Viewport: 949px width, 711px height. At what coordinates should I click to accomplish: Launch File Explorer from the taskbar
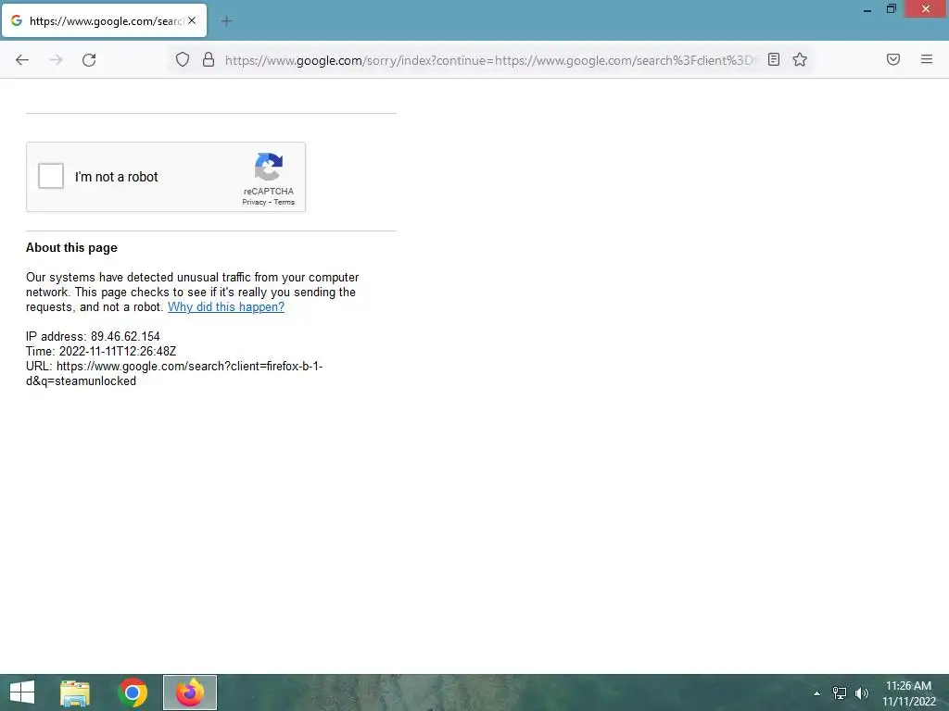(75, 692)
